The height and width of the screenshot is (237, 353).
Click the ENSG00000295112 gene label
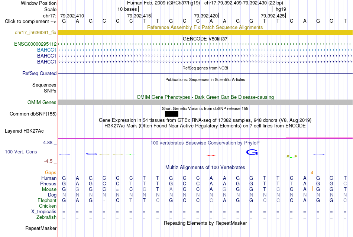point(35,44)
